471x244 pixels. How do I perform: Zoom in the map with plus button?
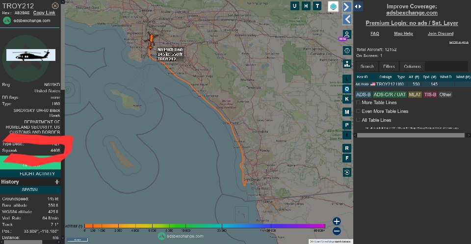click(337, 221)
